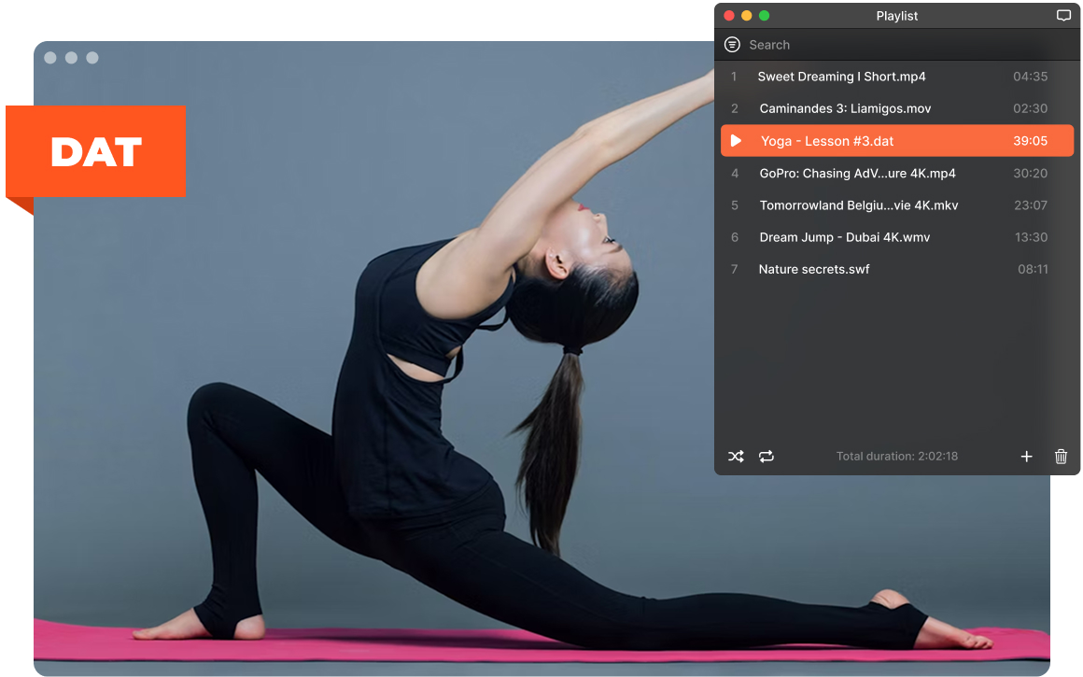
Task: Toggle repeat mode in playlist
Action: click(766, 457)
